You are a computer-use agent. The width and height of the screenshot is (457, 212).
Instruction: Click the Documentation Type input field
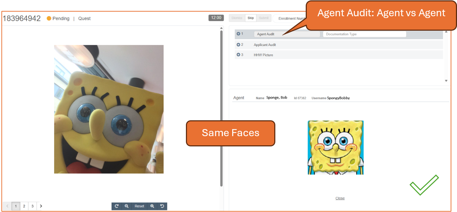(x=364, y=34)
